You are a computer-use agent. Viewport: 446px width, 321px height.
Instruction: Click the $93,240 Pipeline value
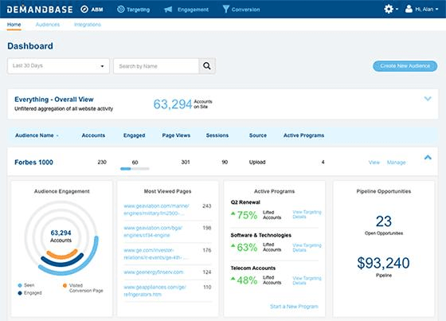coord(383,263)
